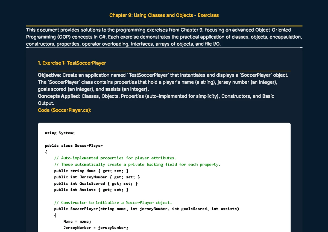Click the intro paragraph starting 'This document provides'
Image resolution: width=328 pixels, height=232 pixels.
pos(164,37)
